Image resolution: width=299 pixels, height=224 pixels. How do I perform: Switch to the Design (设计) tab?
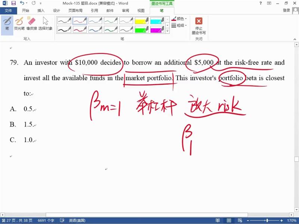click(56, 11)
